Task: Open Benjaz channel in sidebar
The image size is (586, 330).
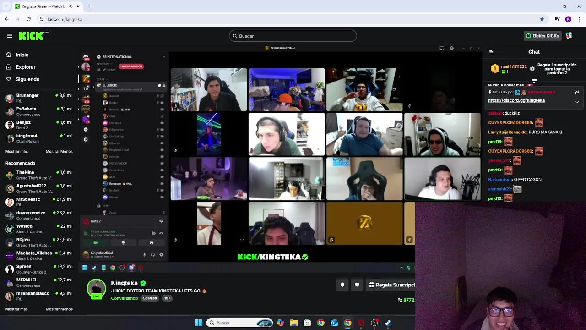Action: click(39, 125)
